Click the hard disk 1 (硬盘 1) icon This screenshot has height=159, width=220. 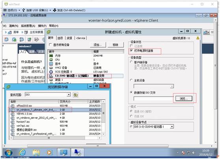point(51,80)
